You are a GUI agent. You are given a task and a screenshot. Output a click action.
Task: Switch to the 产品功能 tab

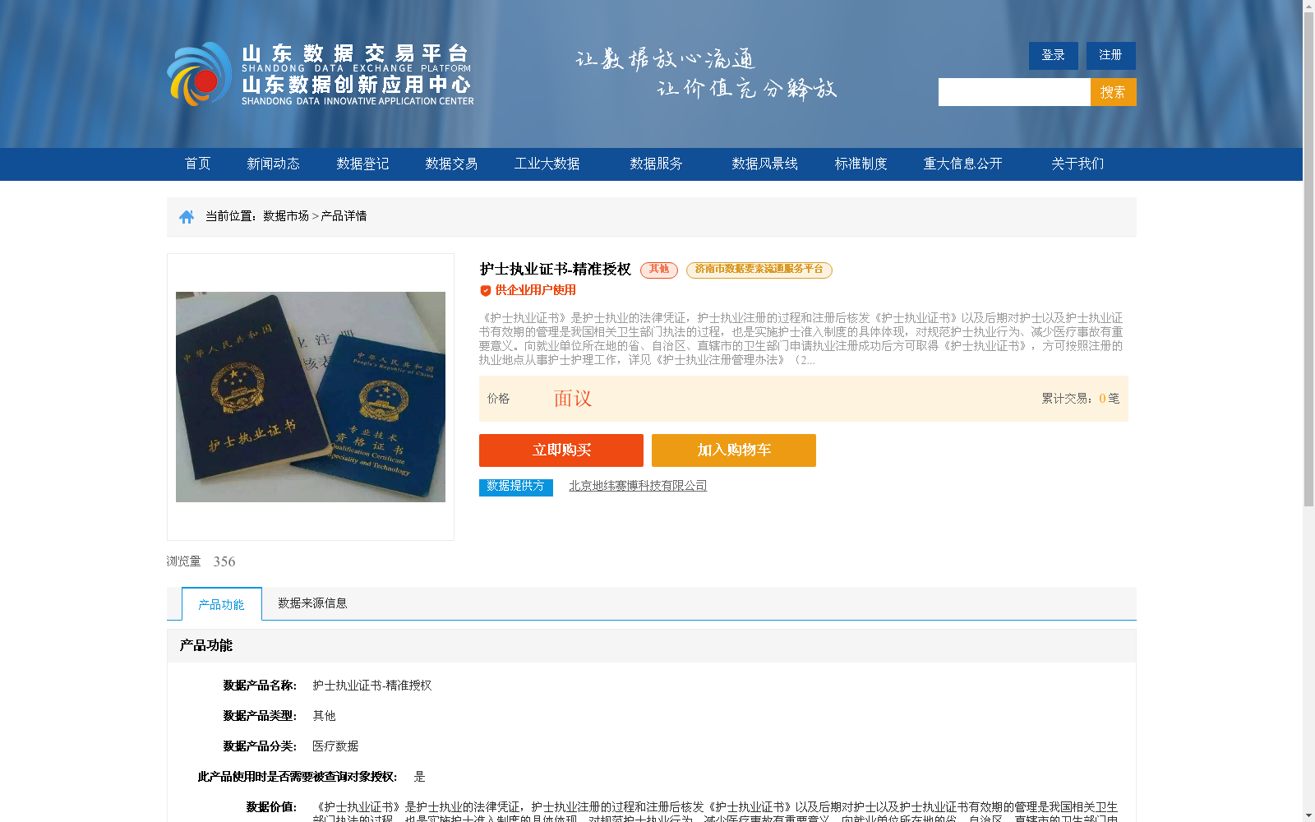[222, 604]
